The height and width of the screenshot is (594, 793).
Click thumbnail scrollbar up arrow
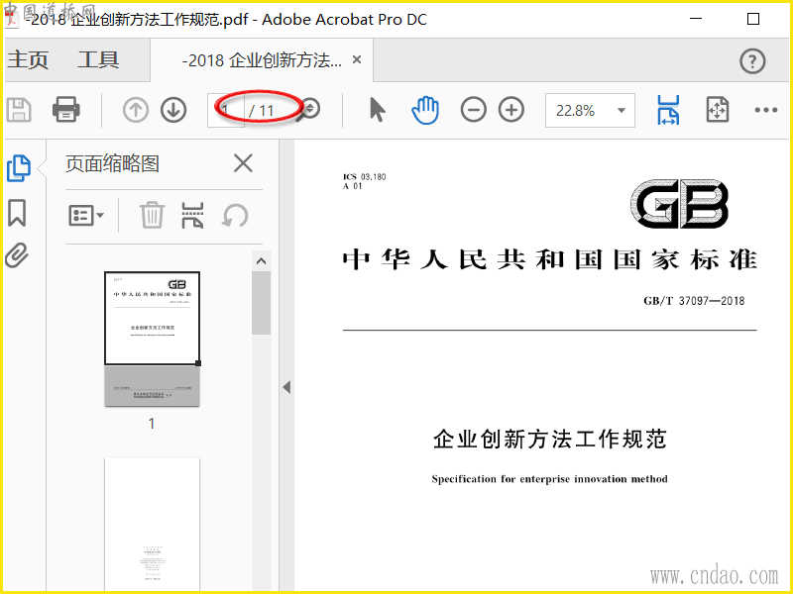(x=261, y=261)
